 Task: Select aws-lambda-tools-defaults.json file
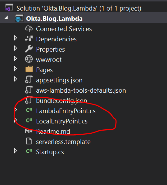[x=81, y=90]
